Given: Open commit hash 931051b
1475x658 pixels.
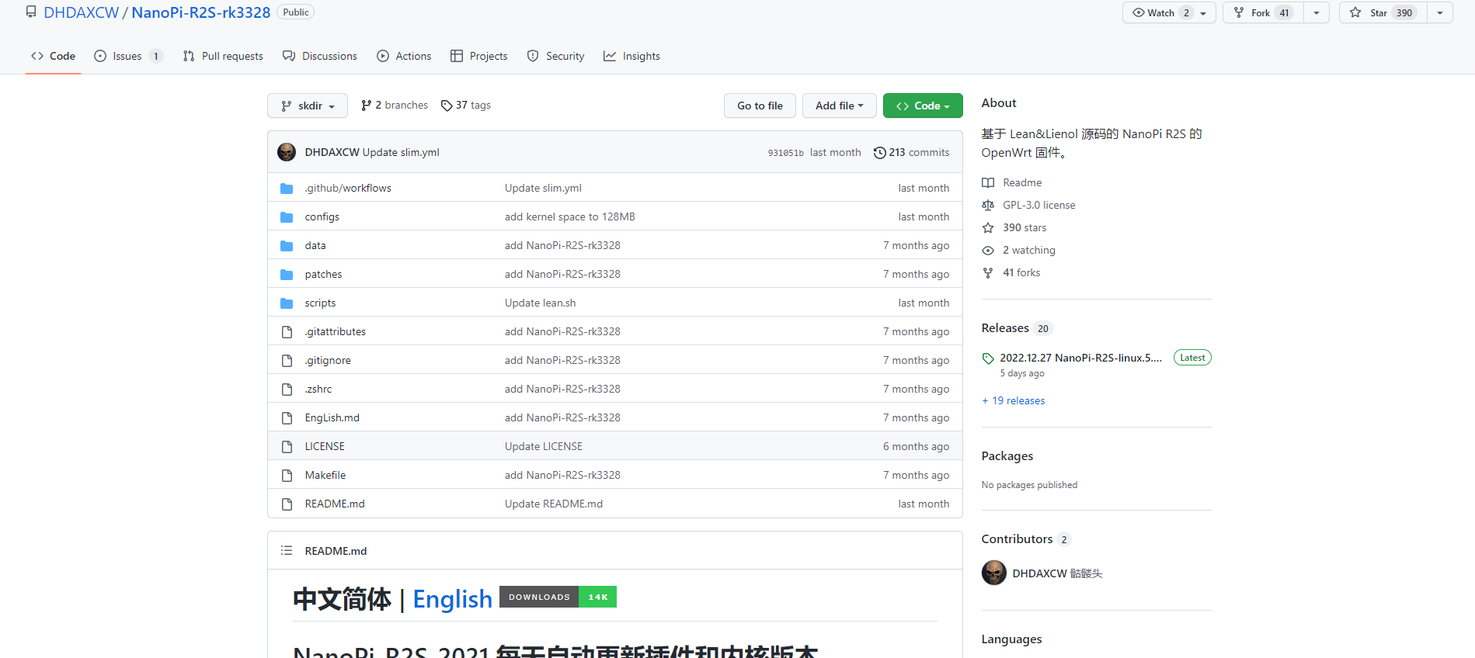Looking at the screenshot, I should tap(785, 153).
